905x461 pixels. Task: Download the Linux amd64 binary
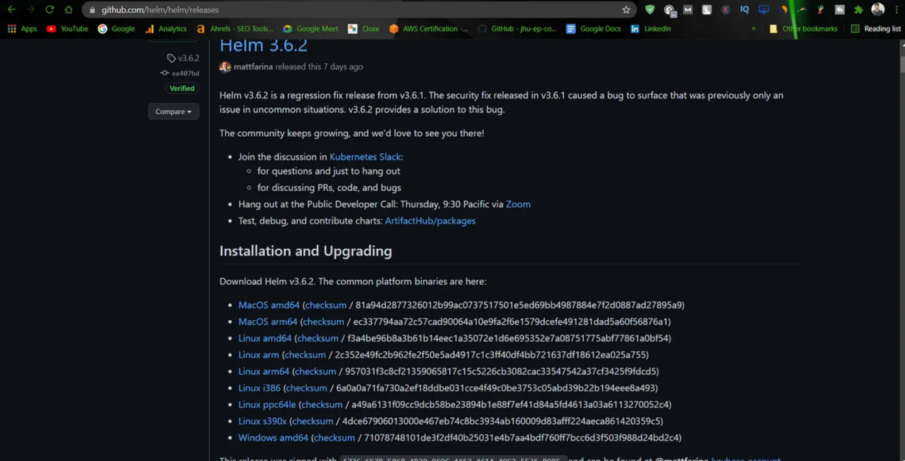point(265,338)
